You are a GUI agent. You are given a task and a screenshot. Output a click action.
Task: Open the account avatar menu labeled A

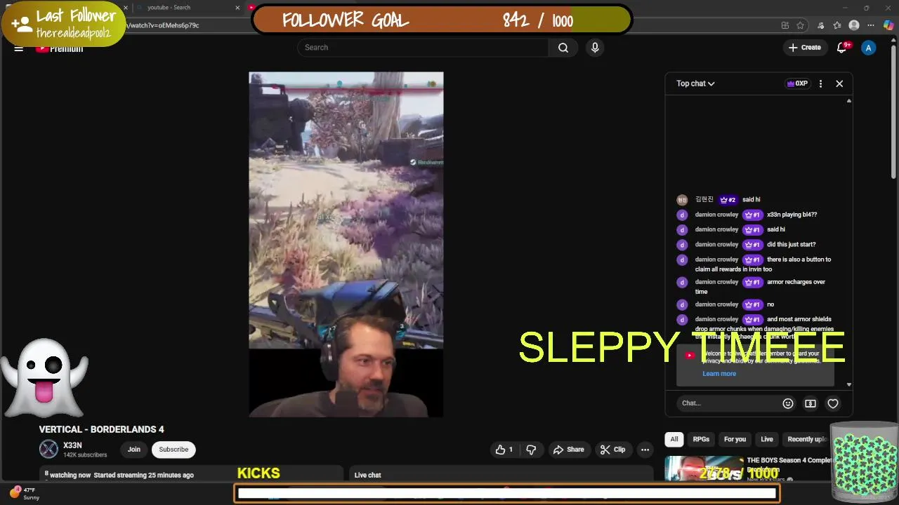869,48
